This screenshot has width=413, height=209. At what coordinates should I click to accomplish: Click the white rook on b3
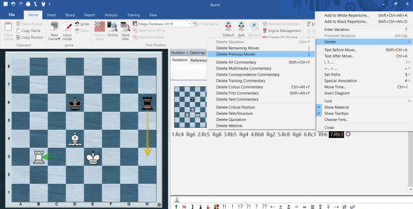(x=39, y=157)
